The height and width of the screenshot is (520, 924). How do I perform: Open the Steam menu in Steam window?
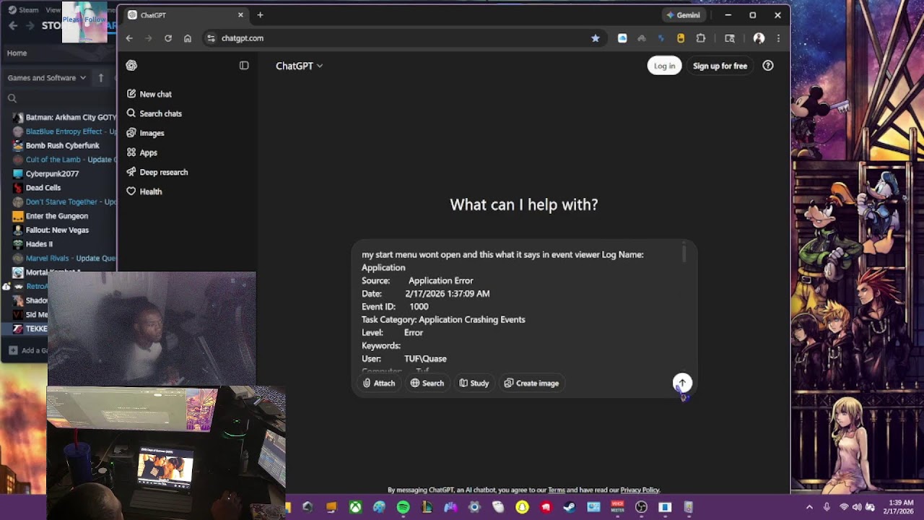pyautogui.click(x=23, y=10)
